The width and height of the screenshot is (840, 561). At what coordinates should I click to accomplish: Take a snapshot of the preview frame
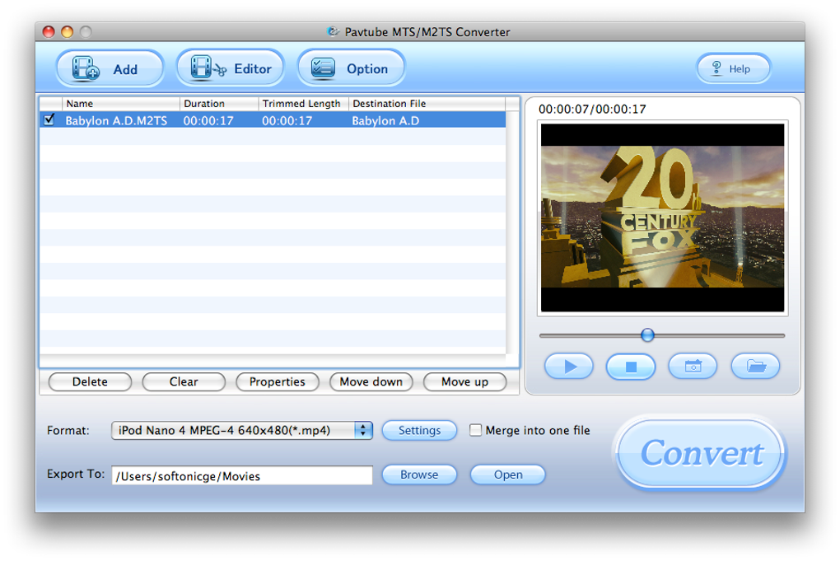693,366
